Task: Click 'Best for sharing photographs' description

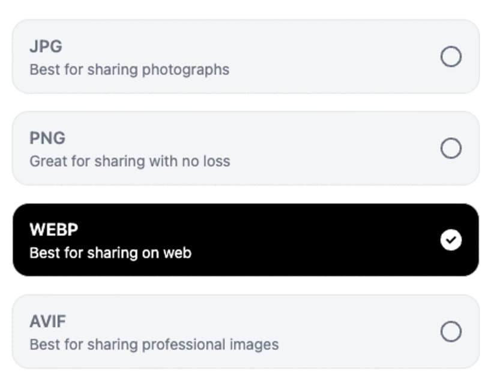Action: point(129,70)
